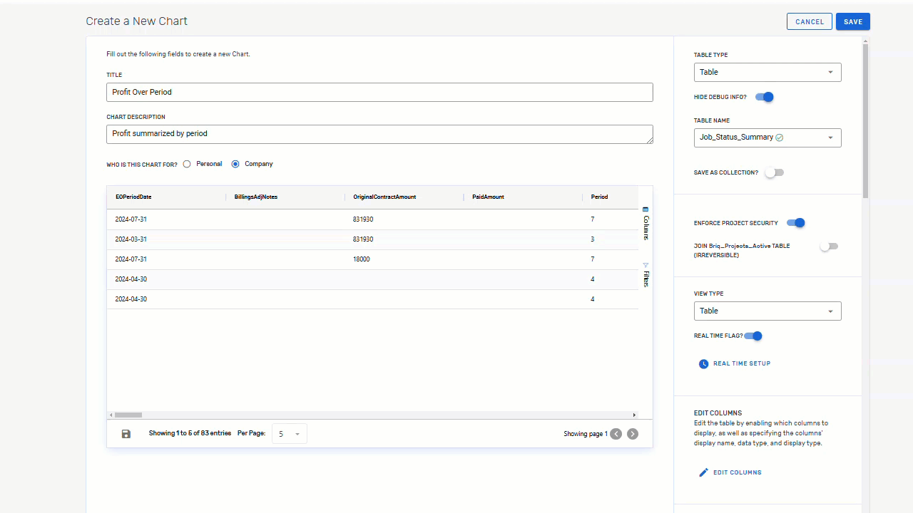
Task: Click the save floppy disk icon below table
Action: 126,434
